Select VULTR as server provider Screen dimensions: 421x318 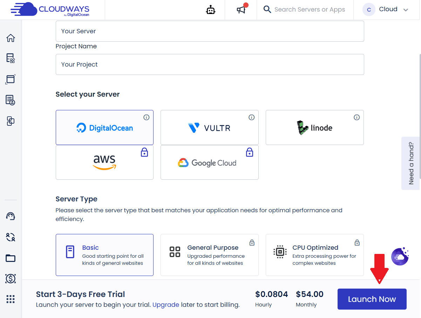pos(210,127)
